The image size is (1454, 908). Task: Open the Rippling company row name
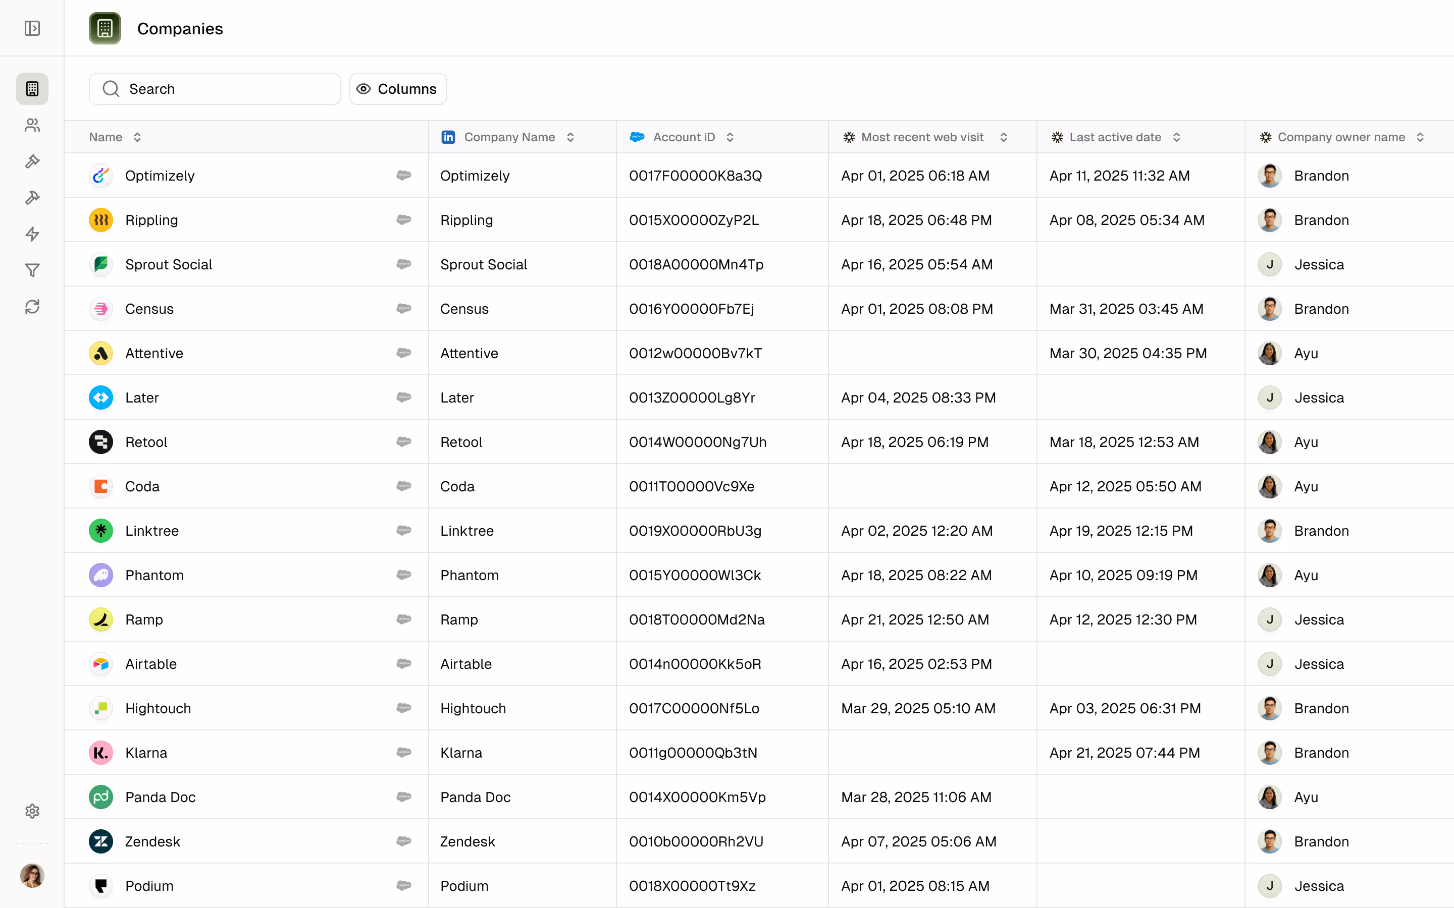click(x=151, y=220)
